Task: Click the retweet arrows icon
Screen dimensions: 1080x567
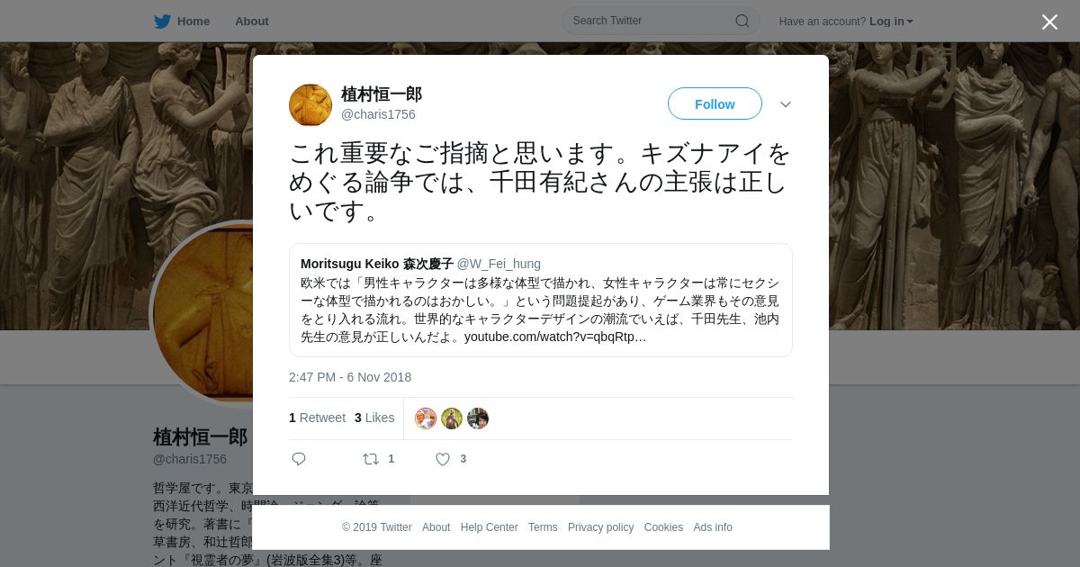Action: point(370,459)
